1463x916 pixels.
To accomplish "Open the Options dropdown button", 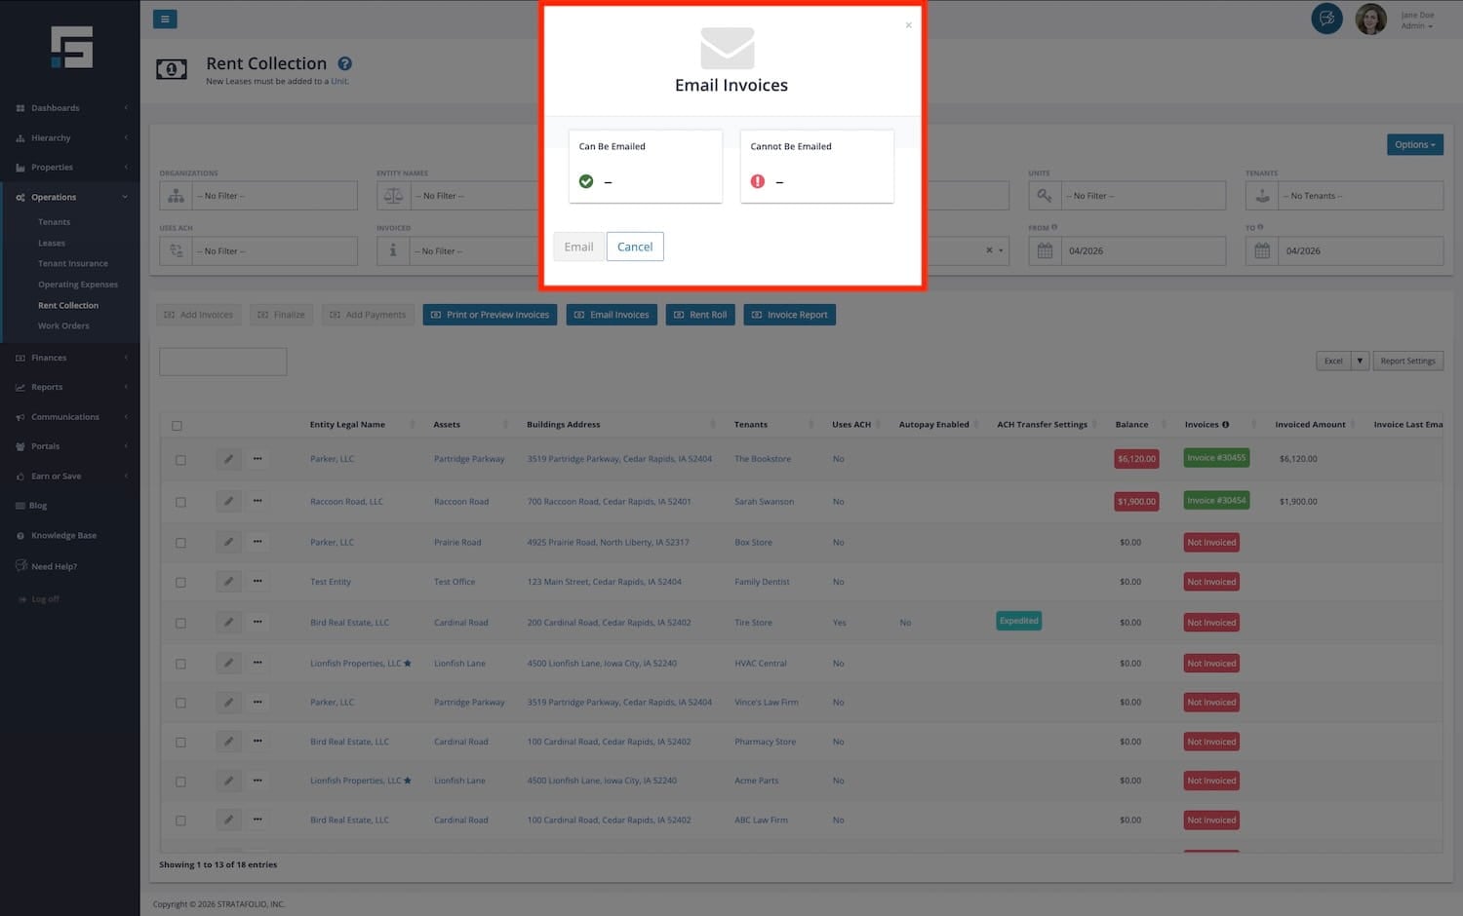I will 1414,144.
